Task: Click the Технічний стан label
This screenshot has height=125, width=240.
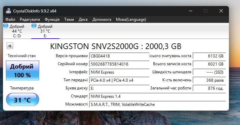Action: tap(22, 56)
